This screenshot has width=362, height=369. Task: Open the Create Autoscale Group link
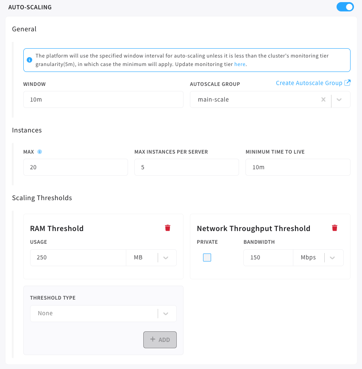click(309, 83)
